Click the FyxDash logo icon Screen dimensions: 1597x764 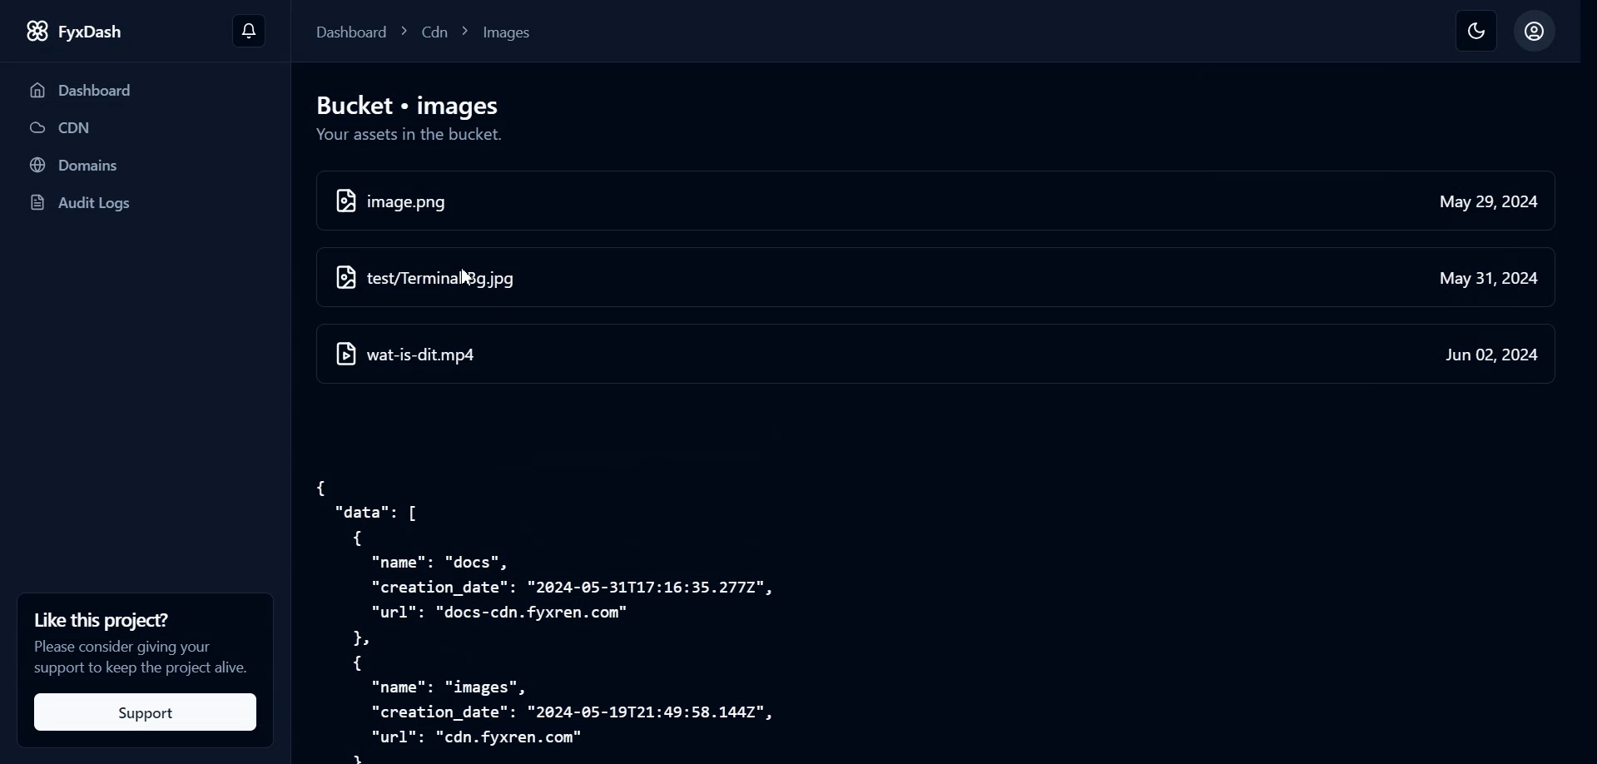tap(37, 32)
